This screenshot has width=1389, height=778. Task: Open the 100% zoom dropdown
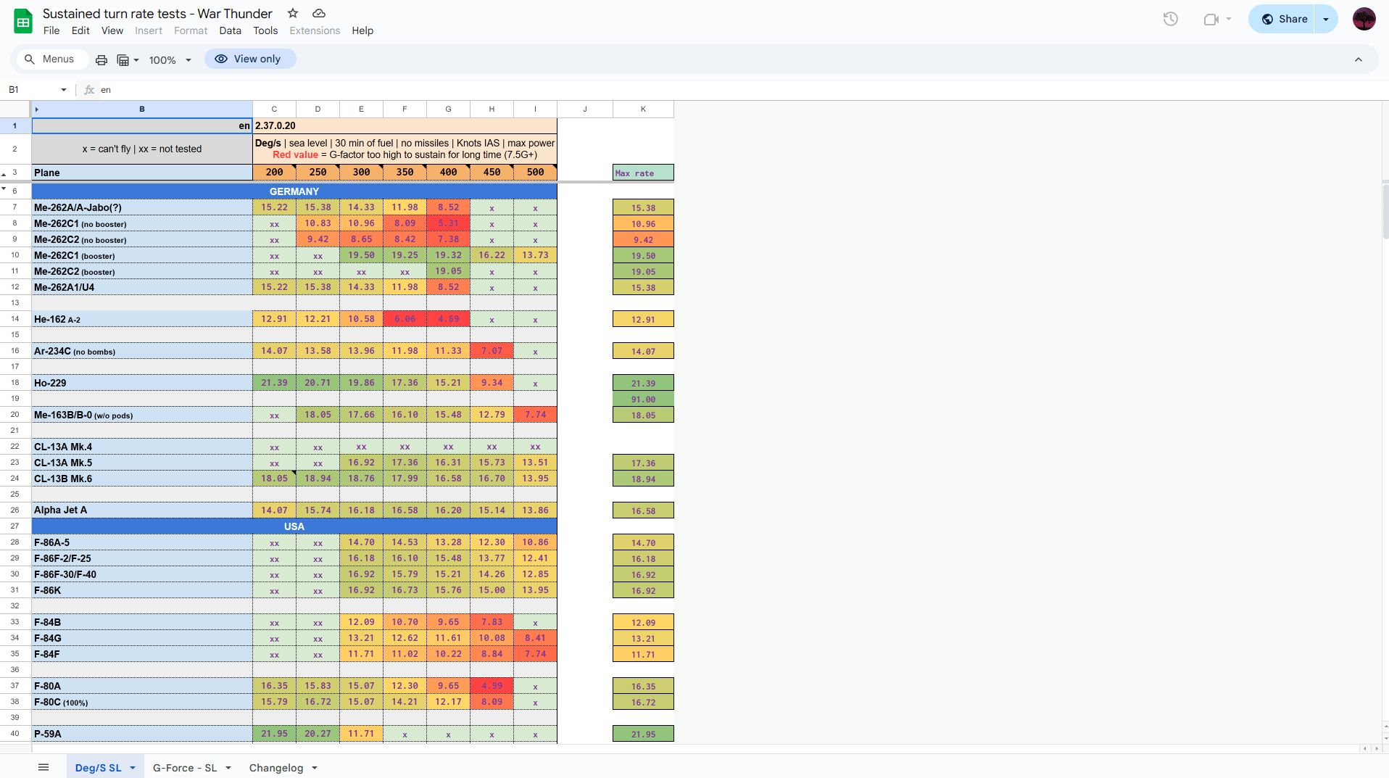(170, 59)
